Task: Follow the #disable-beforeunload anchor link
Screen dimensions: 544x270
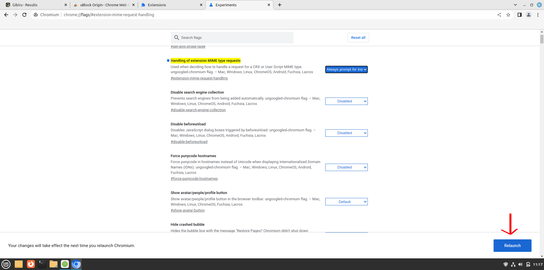Action: [189, 142]
